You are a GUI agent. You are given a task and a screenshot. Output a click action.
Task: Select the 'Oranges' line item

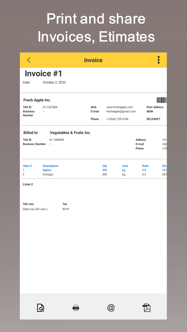[48, 175]
